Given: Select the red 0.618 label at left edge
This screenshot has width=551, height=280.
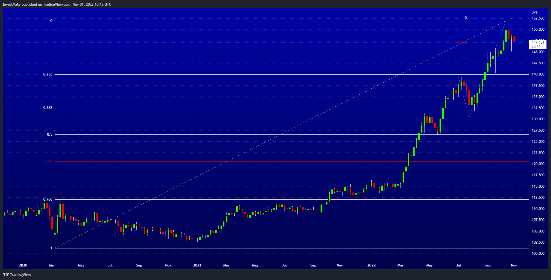Looking at the screenshot, I should (48, 161).
